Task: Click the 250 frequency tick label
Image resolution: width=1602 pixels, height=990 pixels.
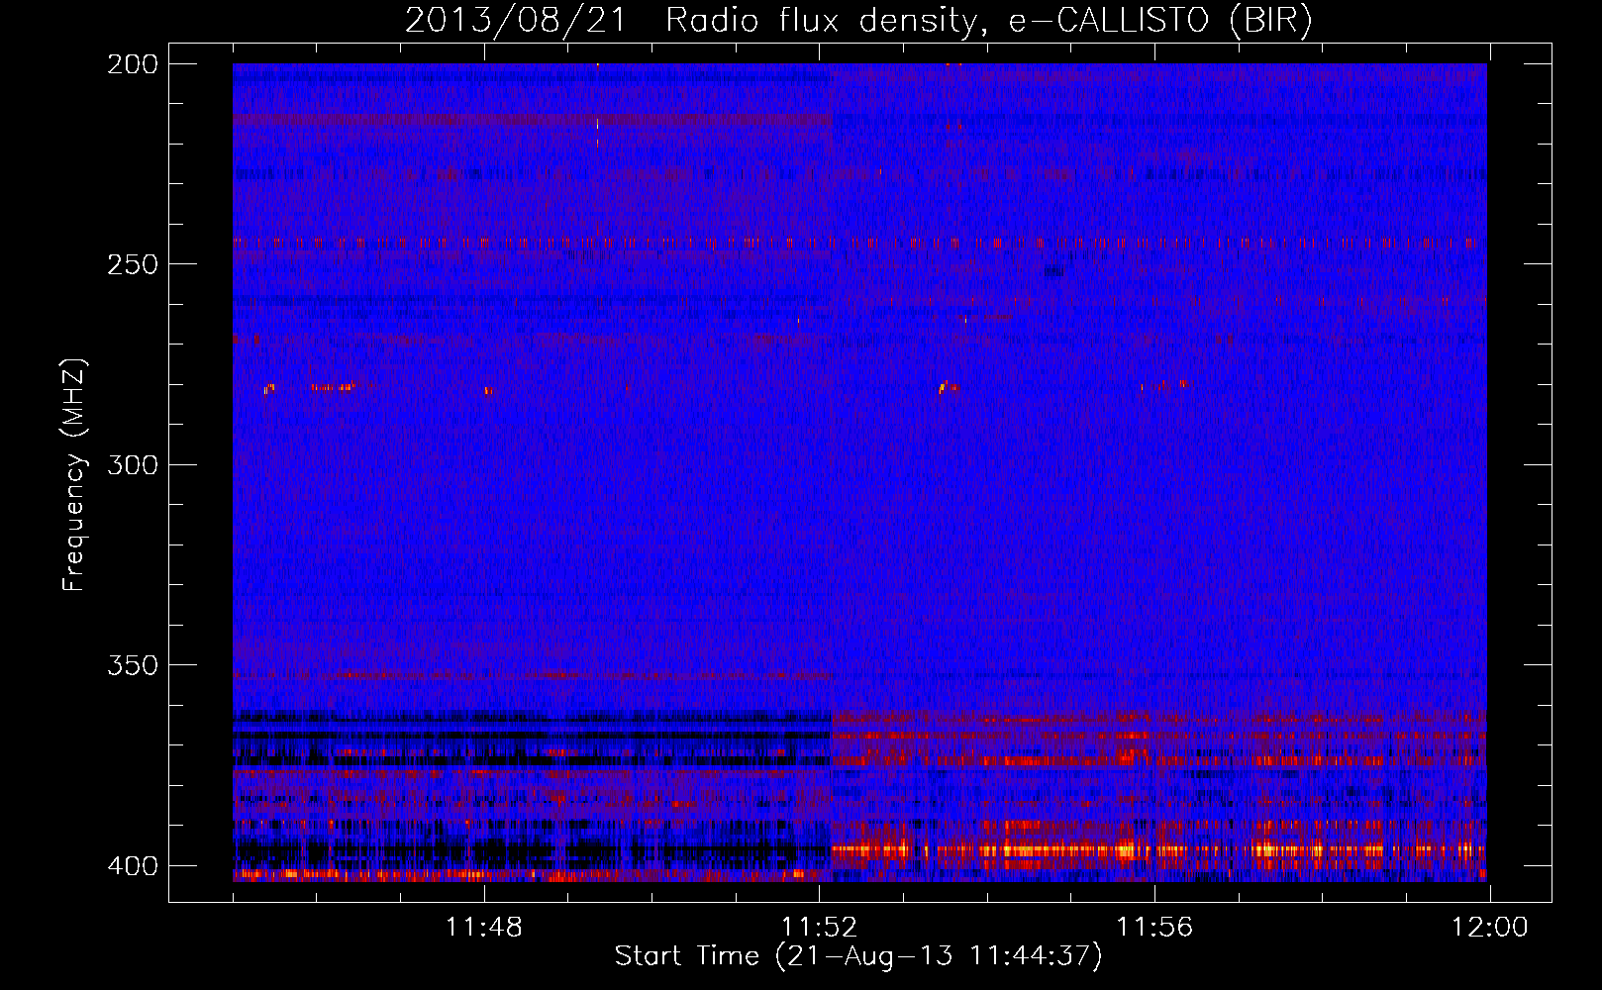Action: point(132,264)
